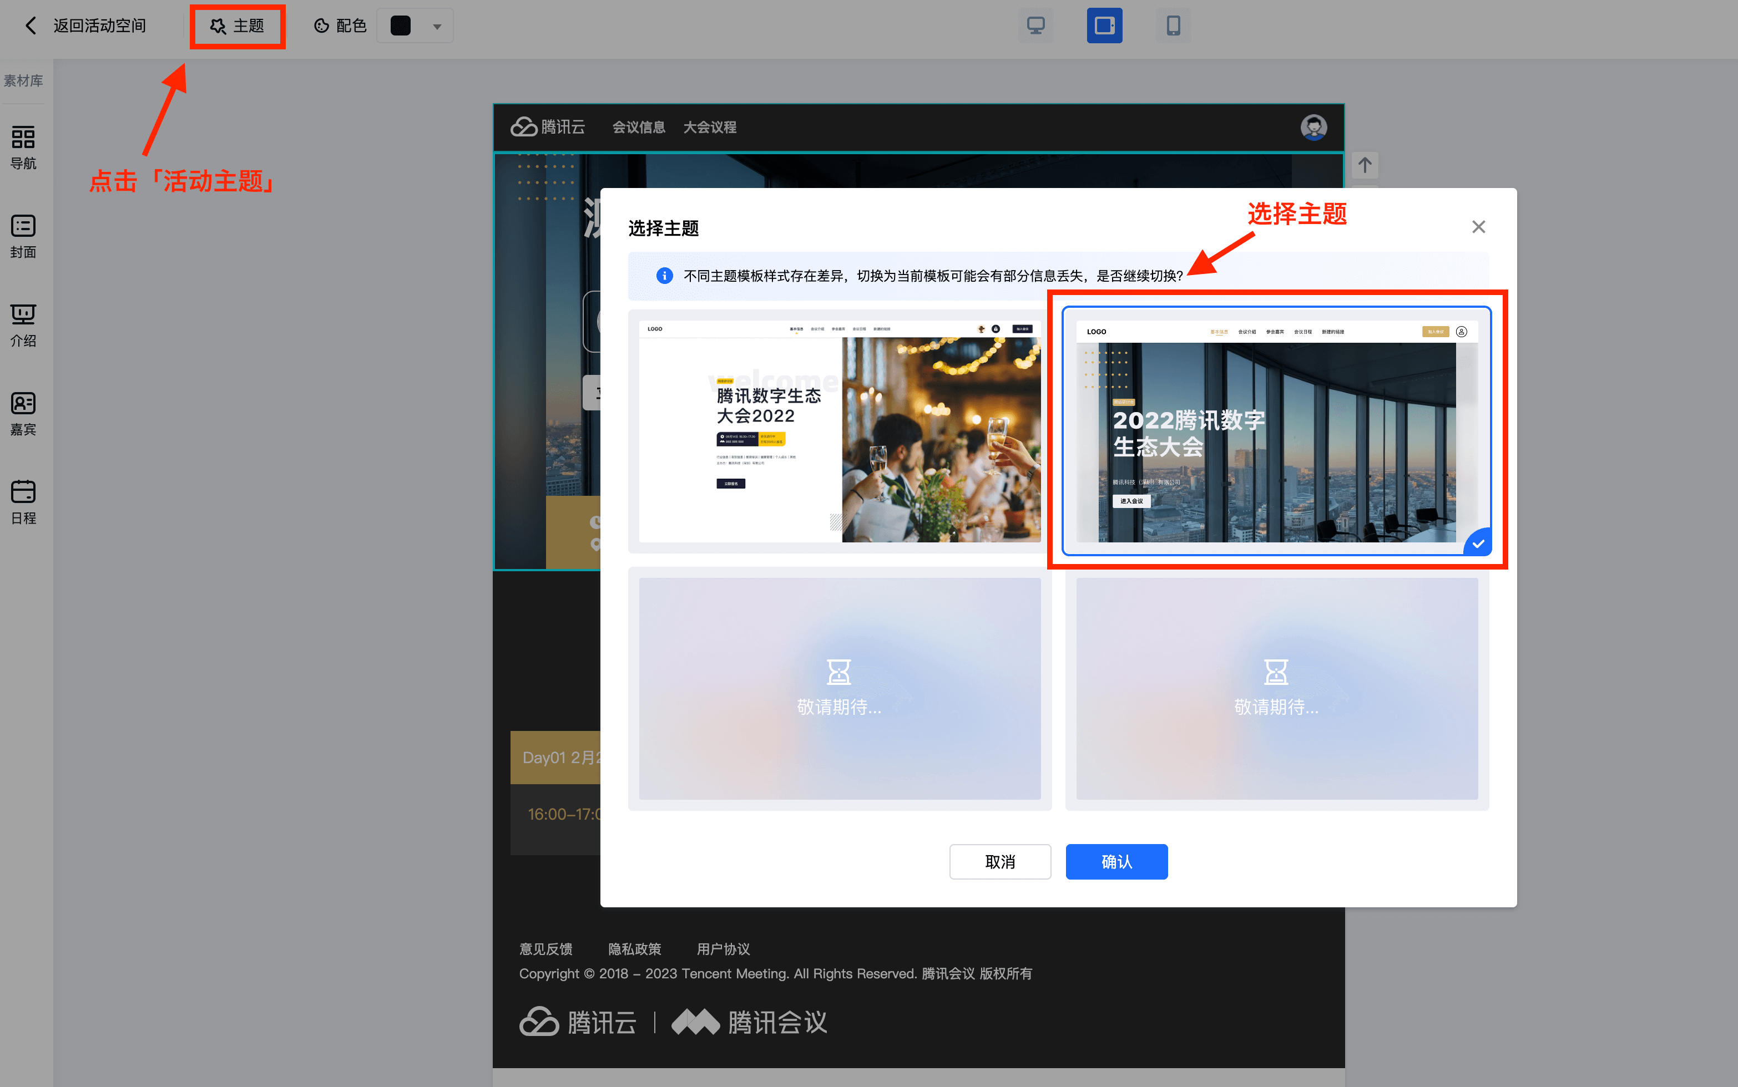Open the 介绍 introduction materials
1738x1087 pixels.
point(23,325)
